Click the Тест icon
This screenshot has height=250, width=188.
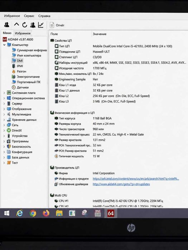[9, 163]
